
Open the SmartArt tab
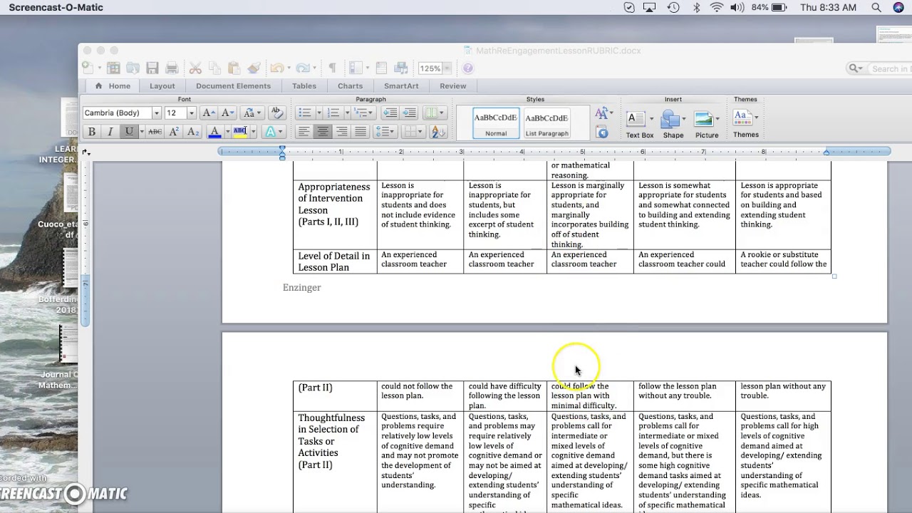click(x=401, y=85)
